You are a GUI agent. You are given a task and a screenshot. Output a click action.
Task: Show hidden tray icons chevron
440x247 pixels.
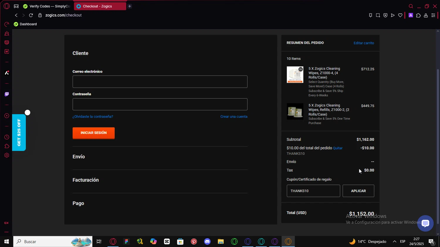click(x=395, y=241)
